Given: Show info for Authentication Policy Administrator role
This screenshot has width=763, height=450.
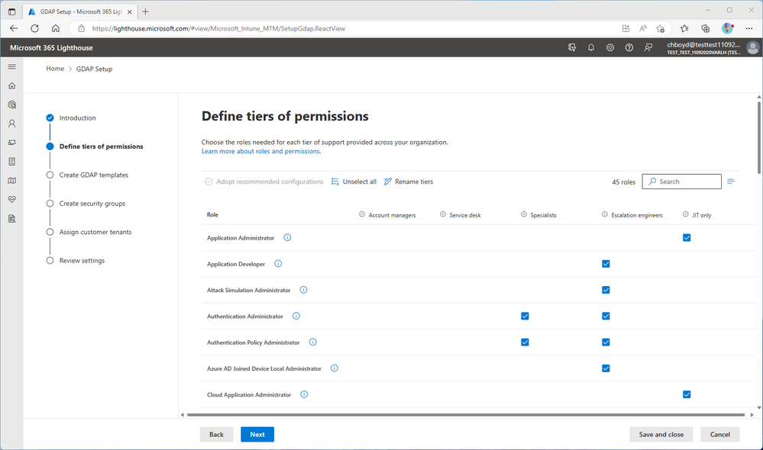Looking at the screenshot, I should point(313,342).
